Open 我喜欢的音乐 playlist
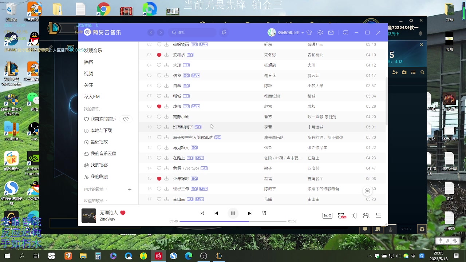Viewport: 466px width, 262px height. [x=100, y=119]
